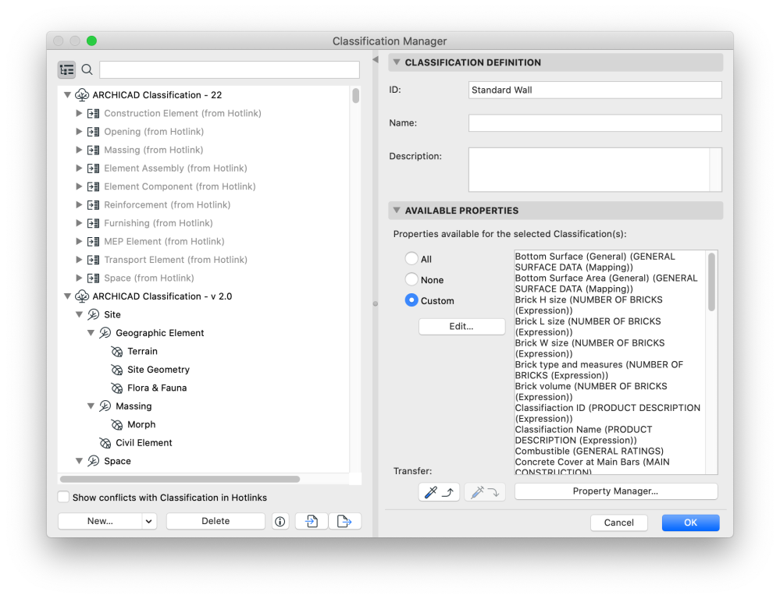Click the ARCHICAD Classification - v 2.0 tree icon
This screenshot has height=599, width=780.
tap(82, 296)
